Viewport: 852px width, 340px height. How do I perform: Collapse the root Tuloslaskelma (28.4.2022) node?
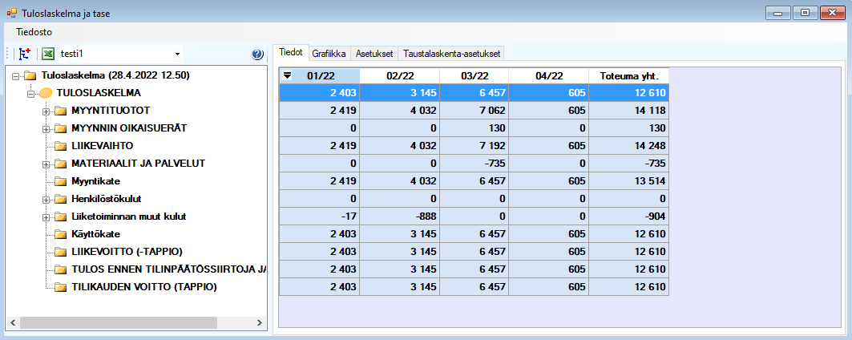click(15, 75)
